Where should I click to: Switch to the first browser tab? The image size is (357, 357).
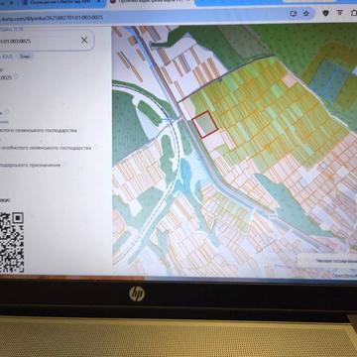8,3
